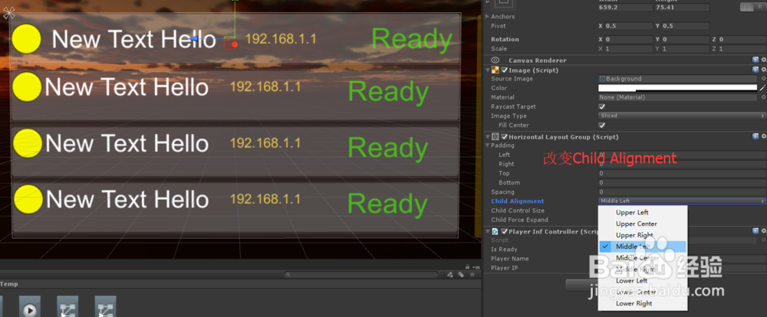Click Search by Type filter icon

click(450, 275)
